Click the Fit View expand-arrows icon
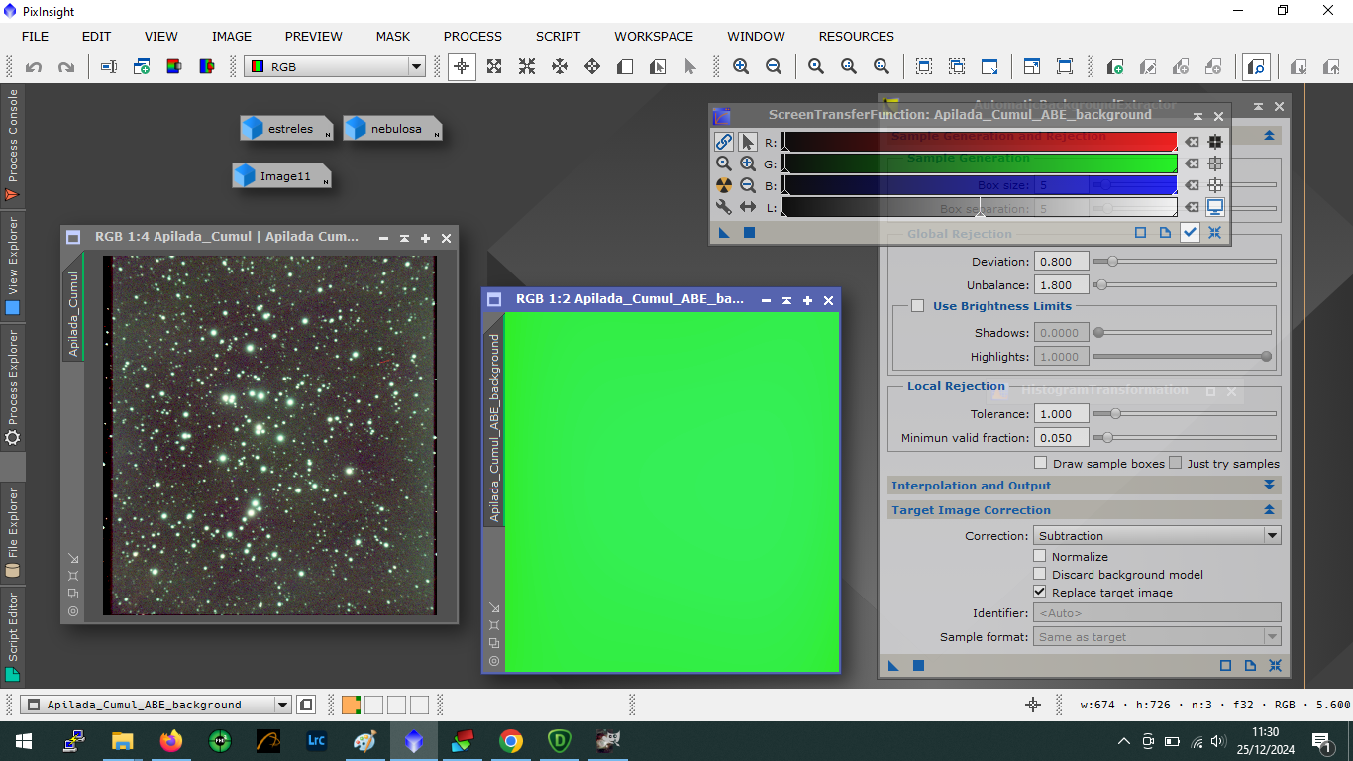This screenshot has height=761, width=1353. click(494, 67)
